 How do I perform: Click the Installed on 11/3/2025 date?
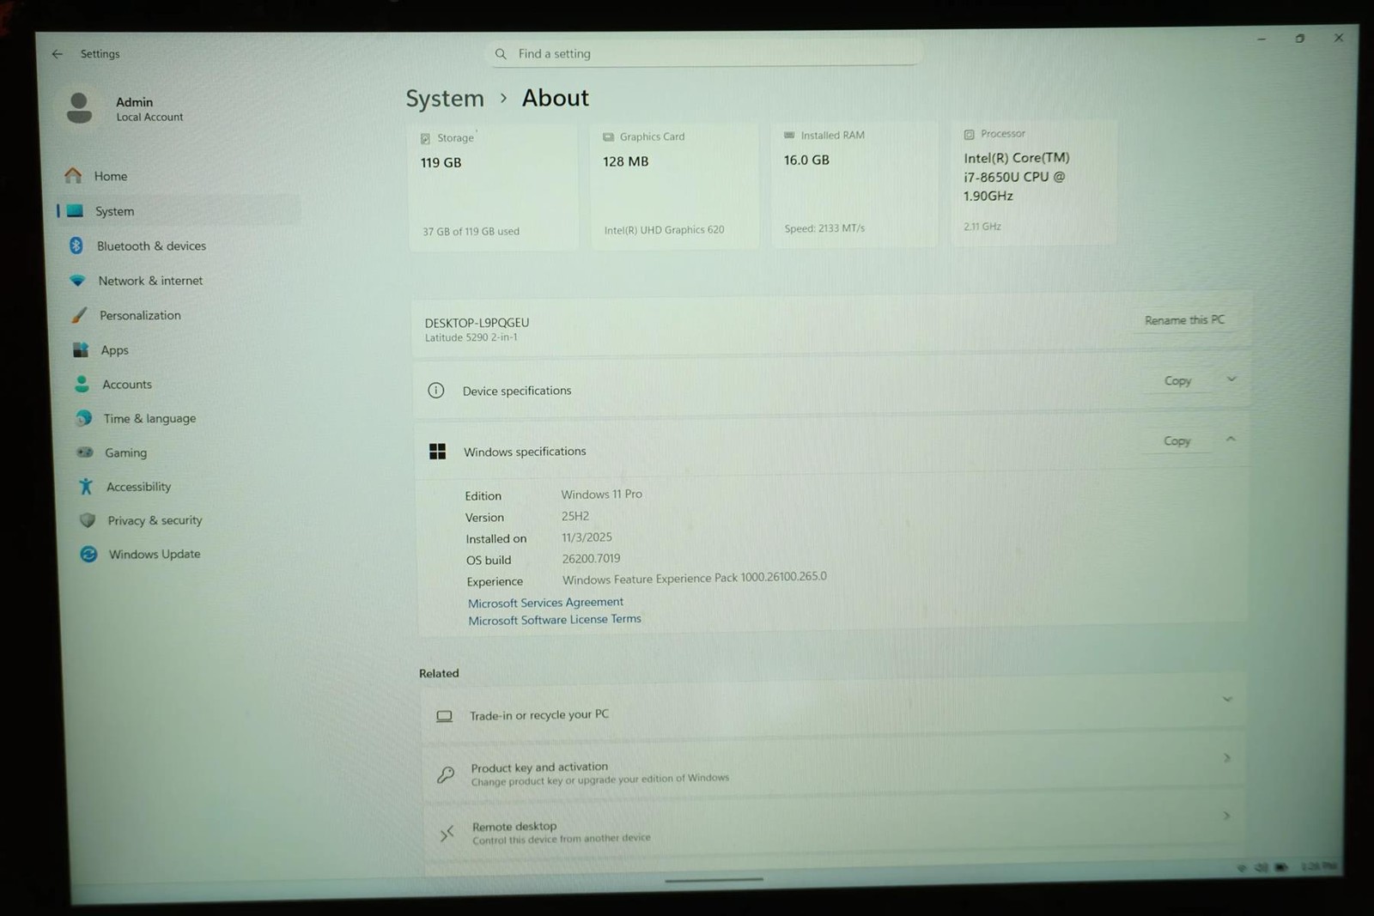click(587, 537)
